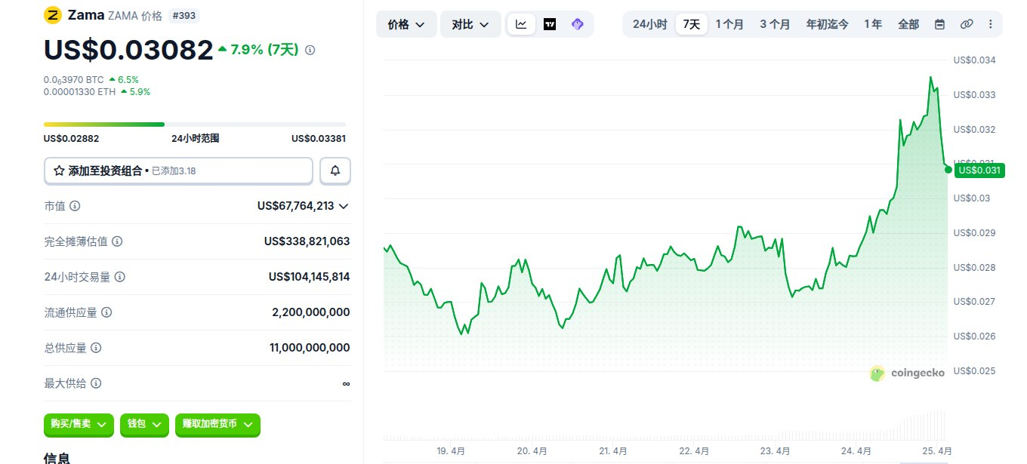
Task: Select the 1个月 time range
Action: pyautogui.click(x=729, y=24)
